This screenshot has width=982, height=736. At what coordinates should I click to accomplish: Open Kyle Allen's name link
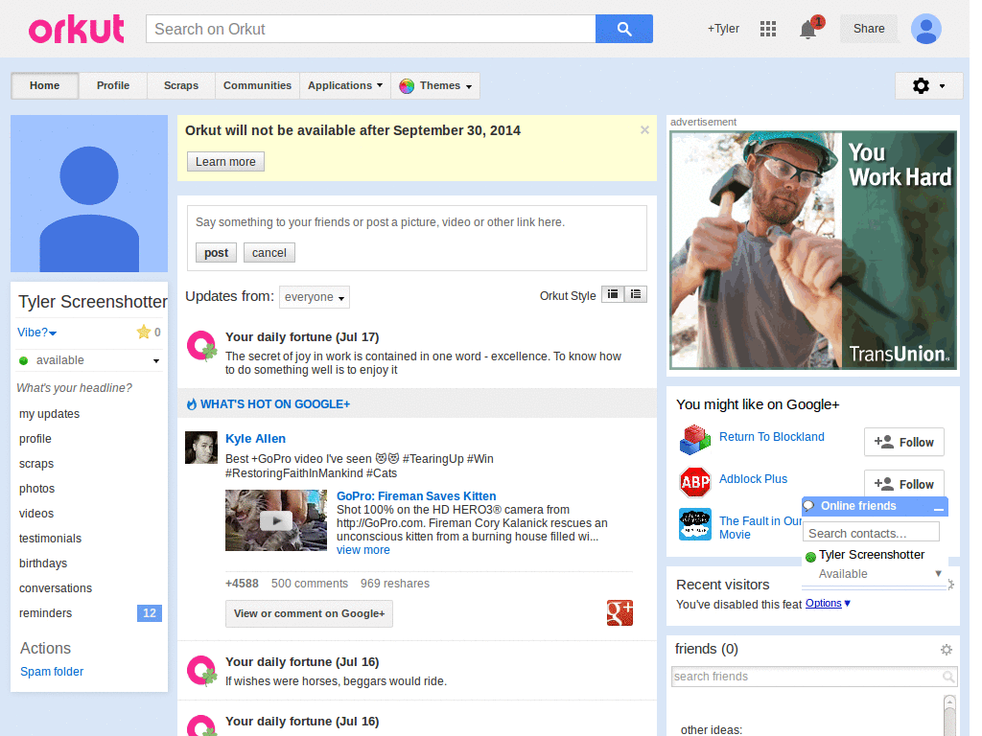click(x=255, y=439)
